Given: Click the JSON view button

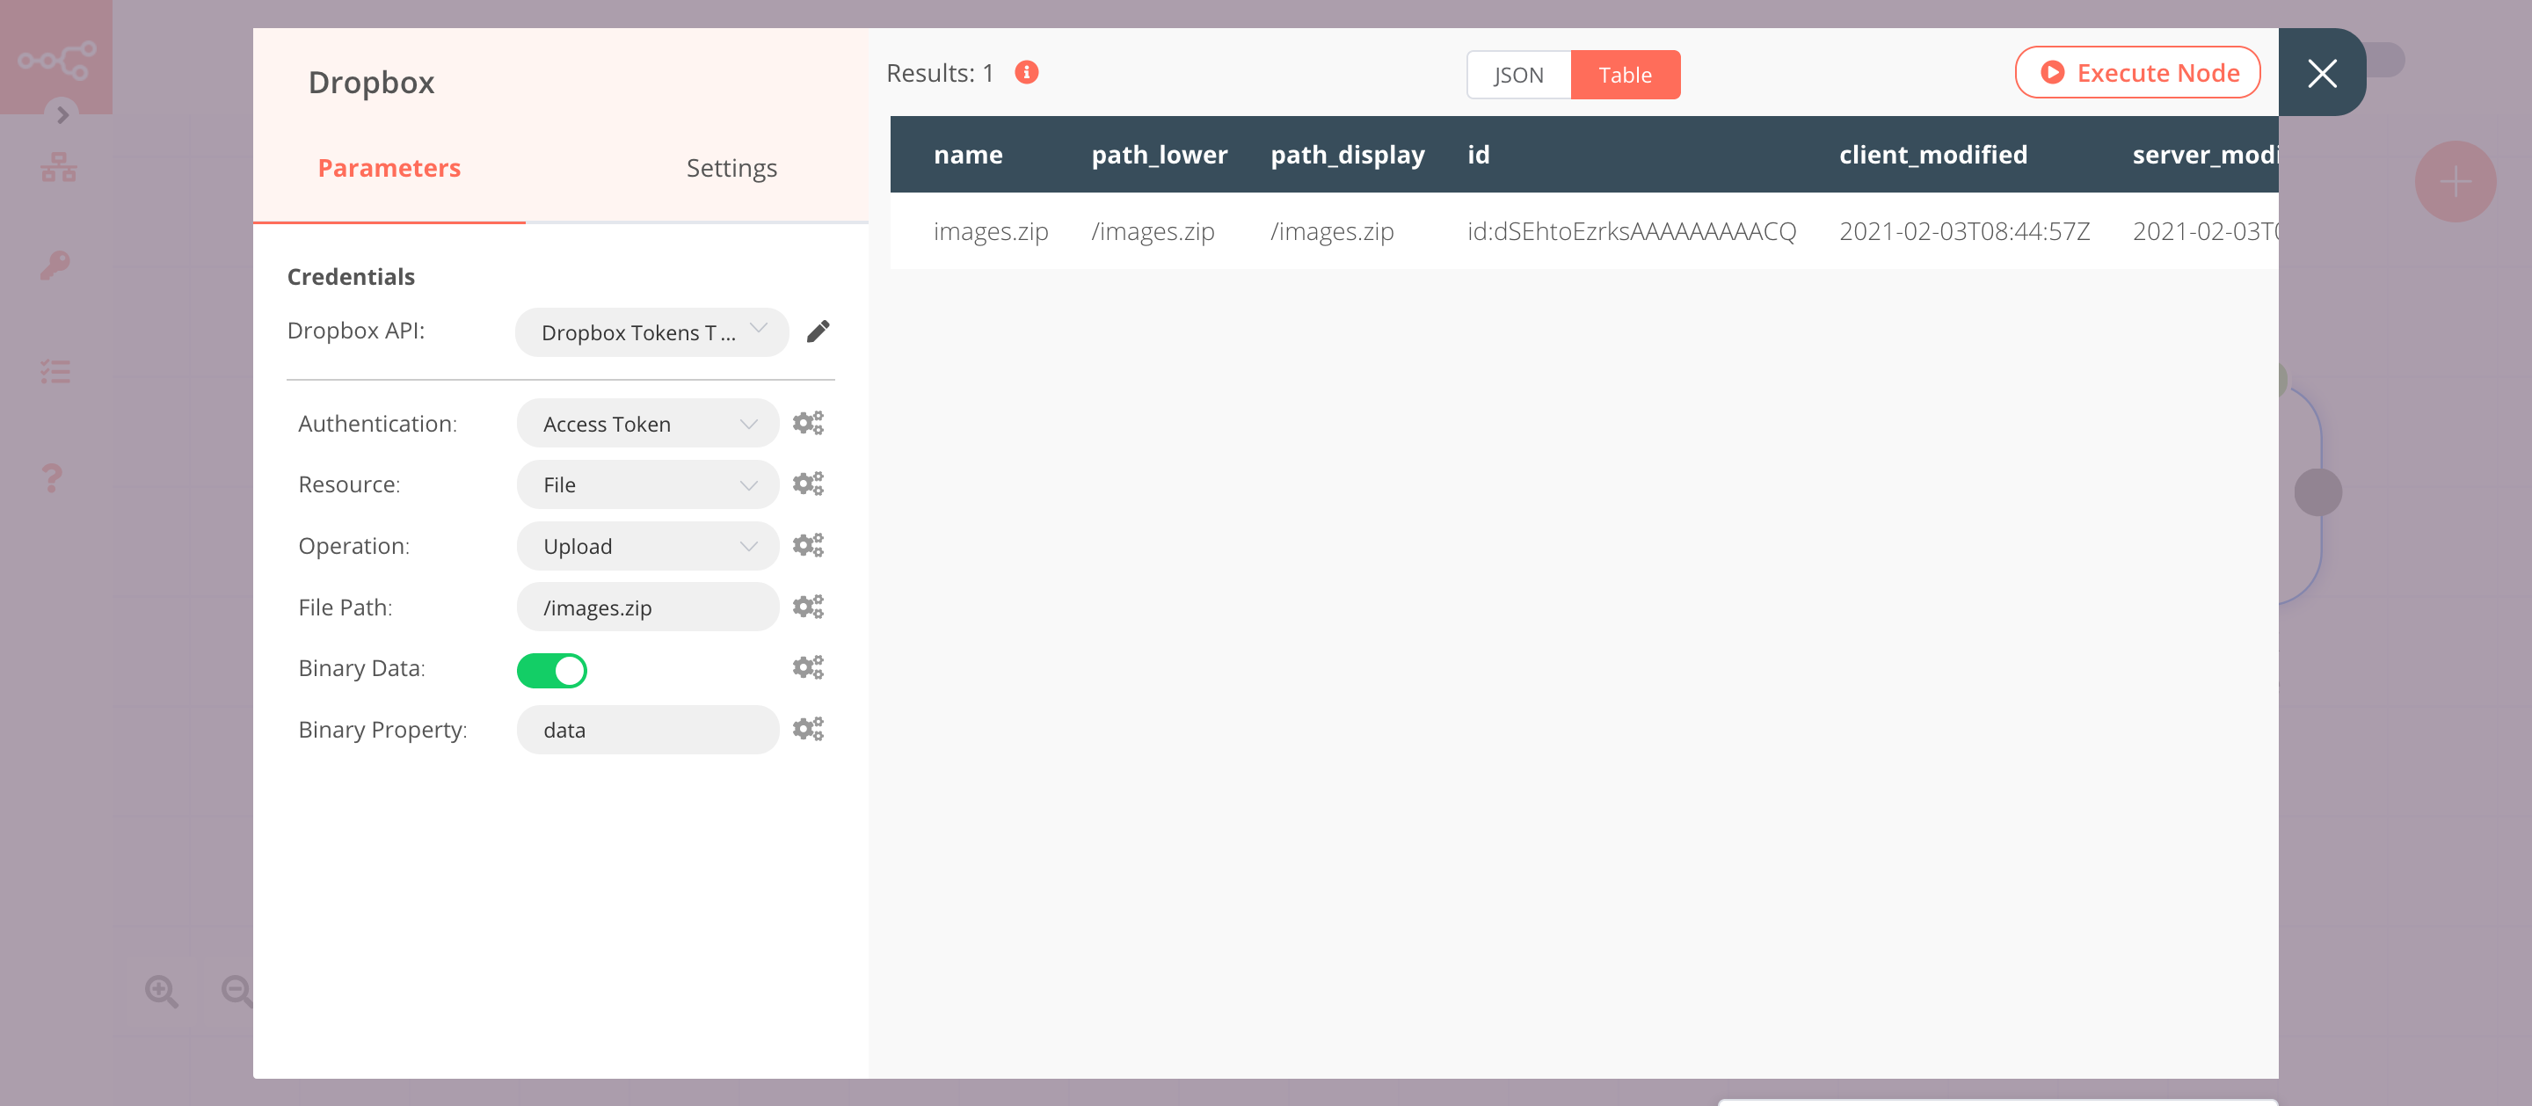Looking at the screenshot, I should pos(1515,74).
